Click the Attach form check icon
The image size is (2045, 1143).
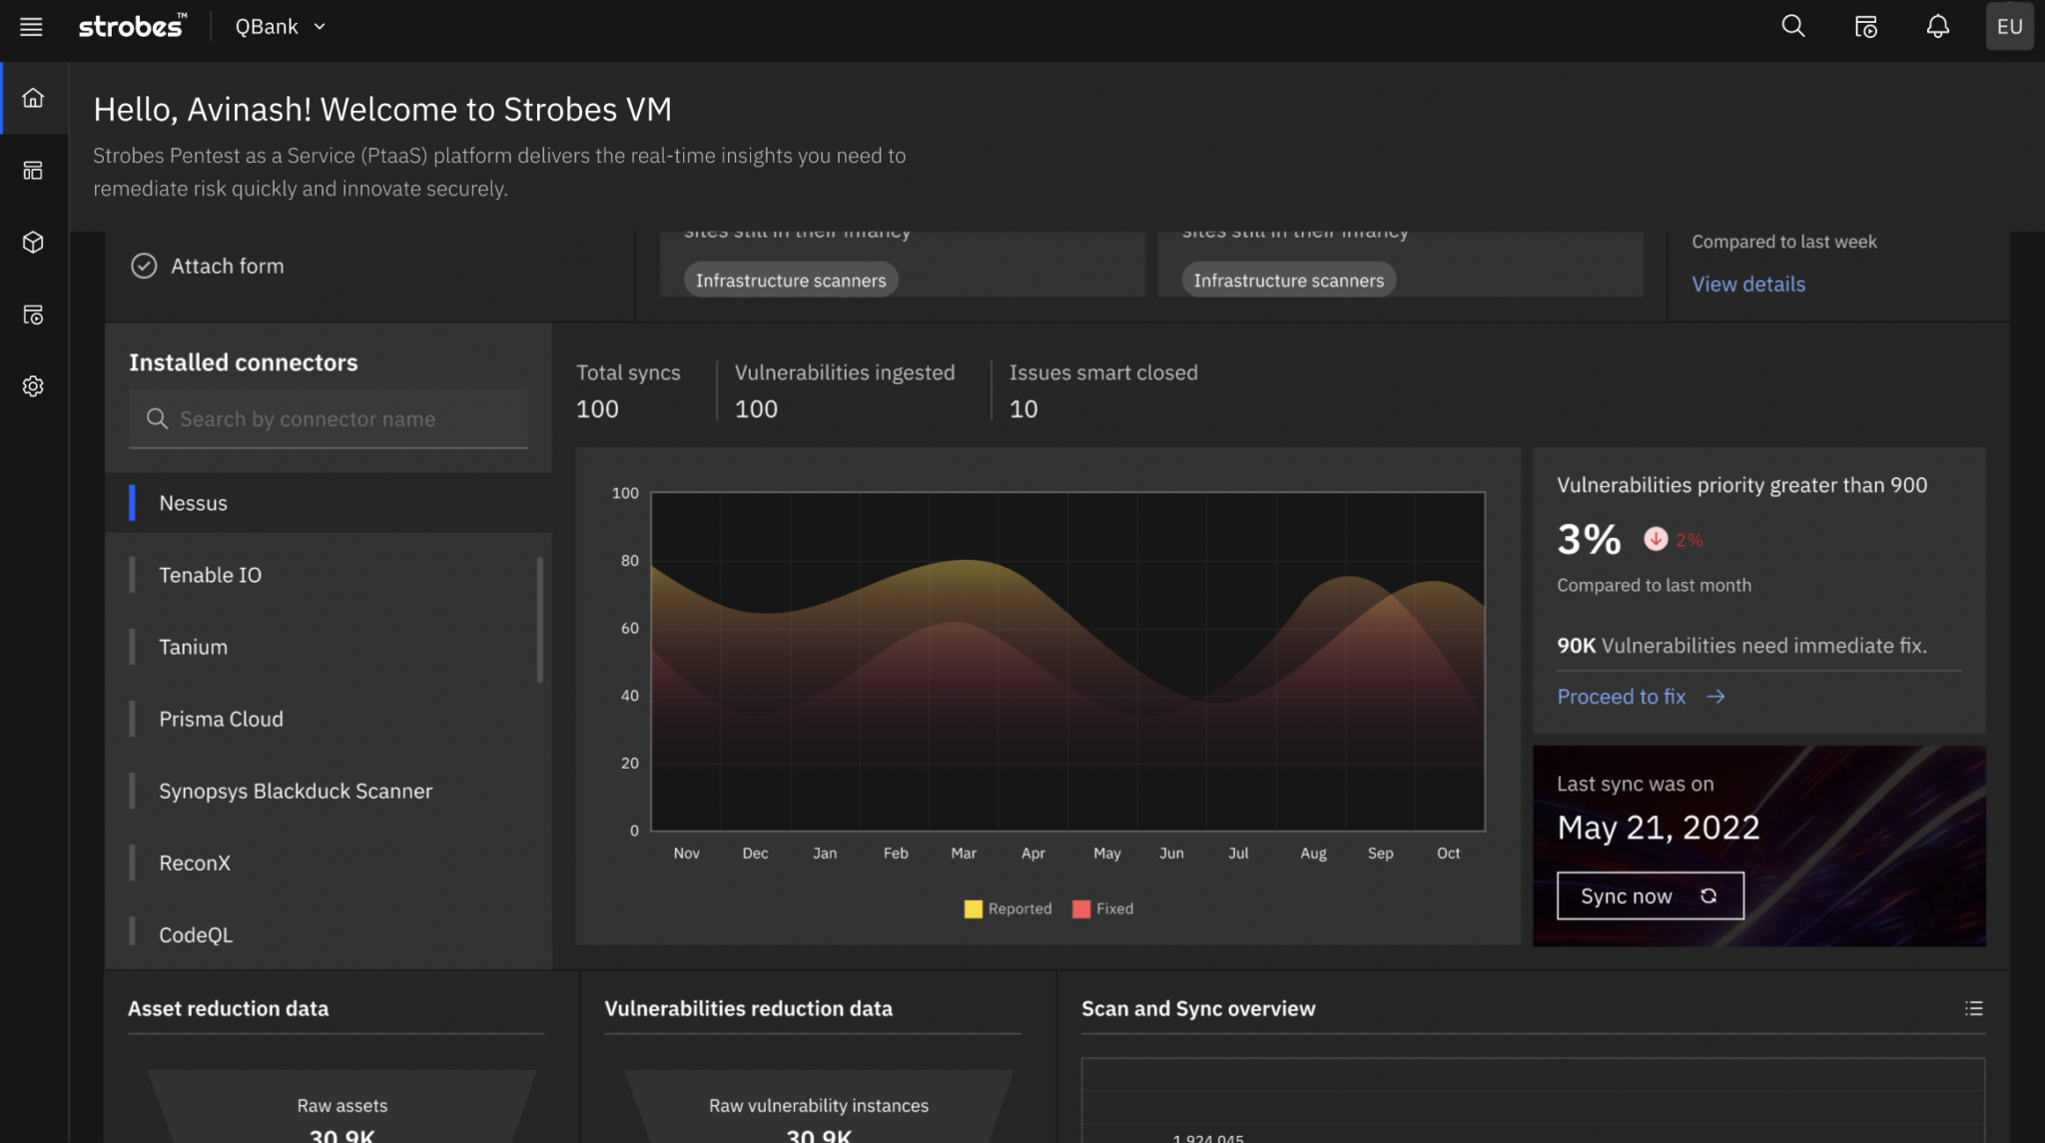[x=144, y=266]
